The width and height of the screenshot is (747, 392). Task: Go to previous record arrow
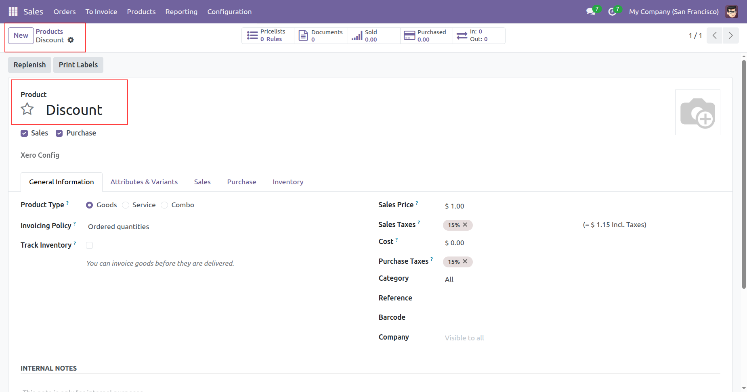[714, 35]
